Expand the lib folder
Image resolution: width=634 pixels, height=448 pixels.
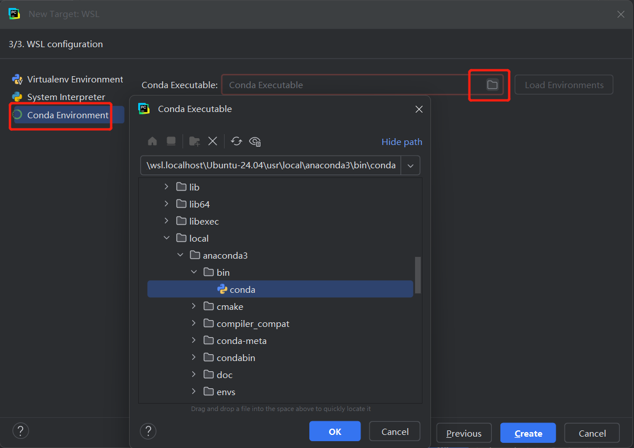(x=167, y=186)
